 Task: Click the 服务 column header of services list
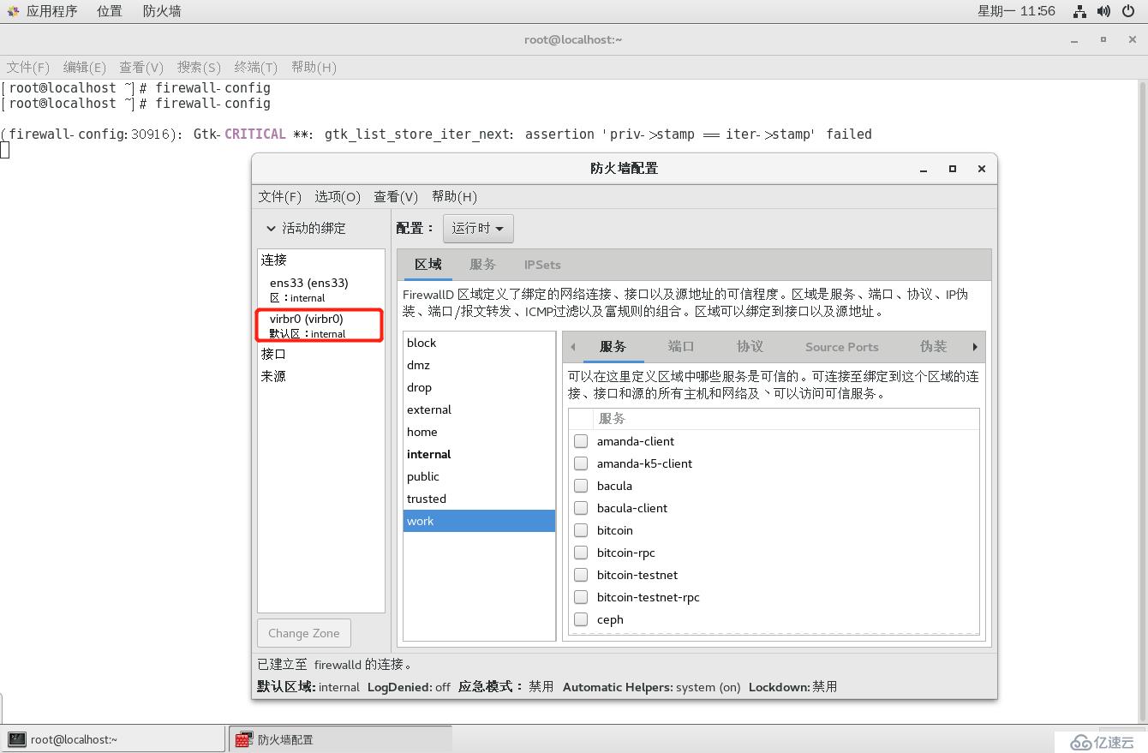point(785,419)
